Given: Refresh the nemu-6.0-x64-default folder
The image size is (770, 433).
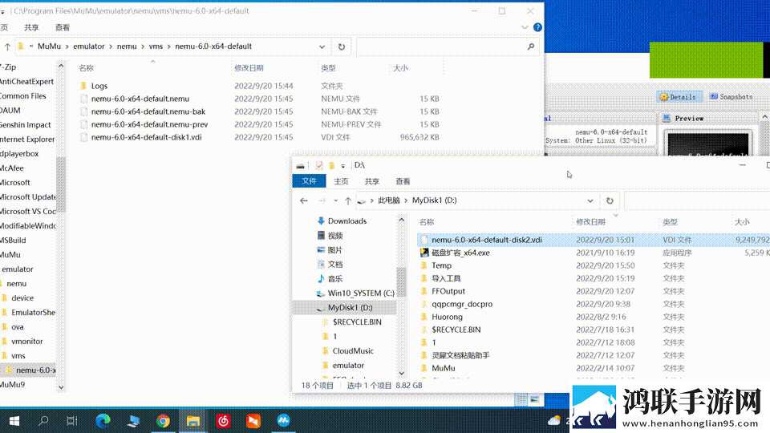Looking at the screenshot, I should click(x=342, y=47).
